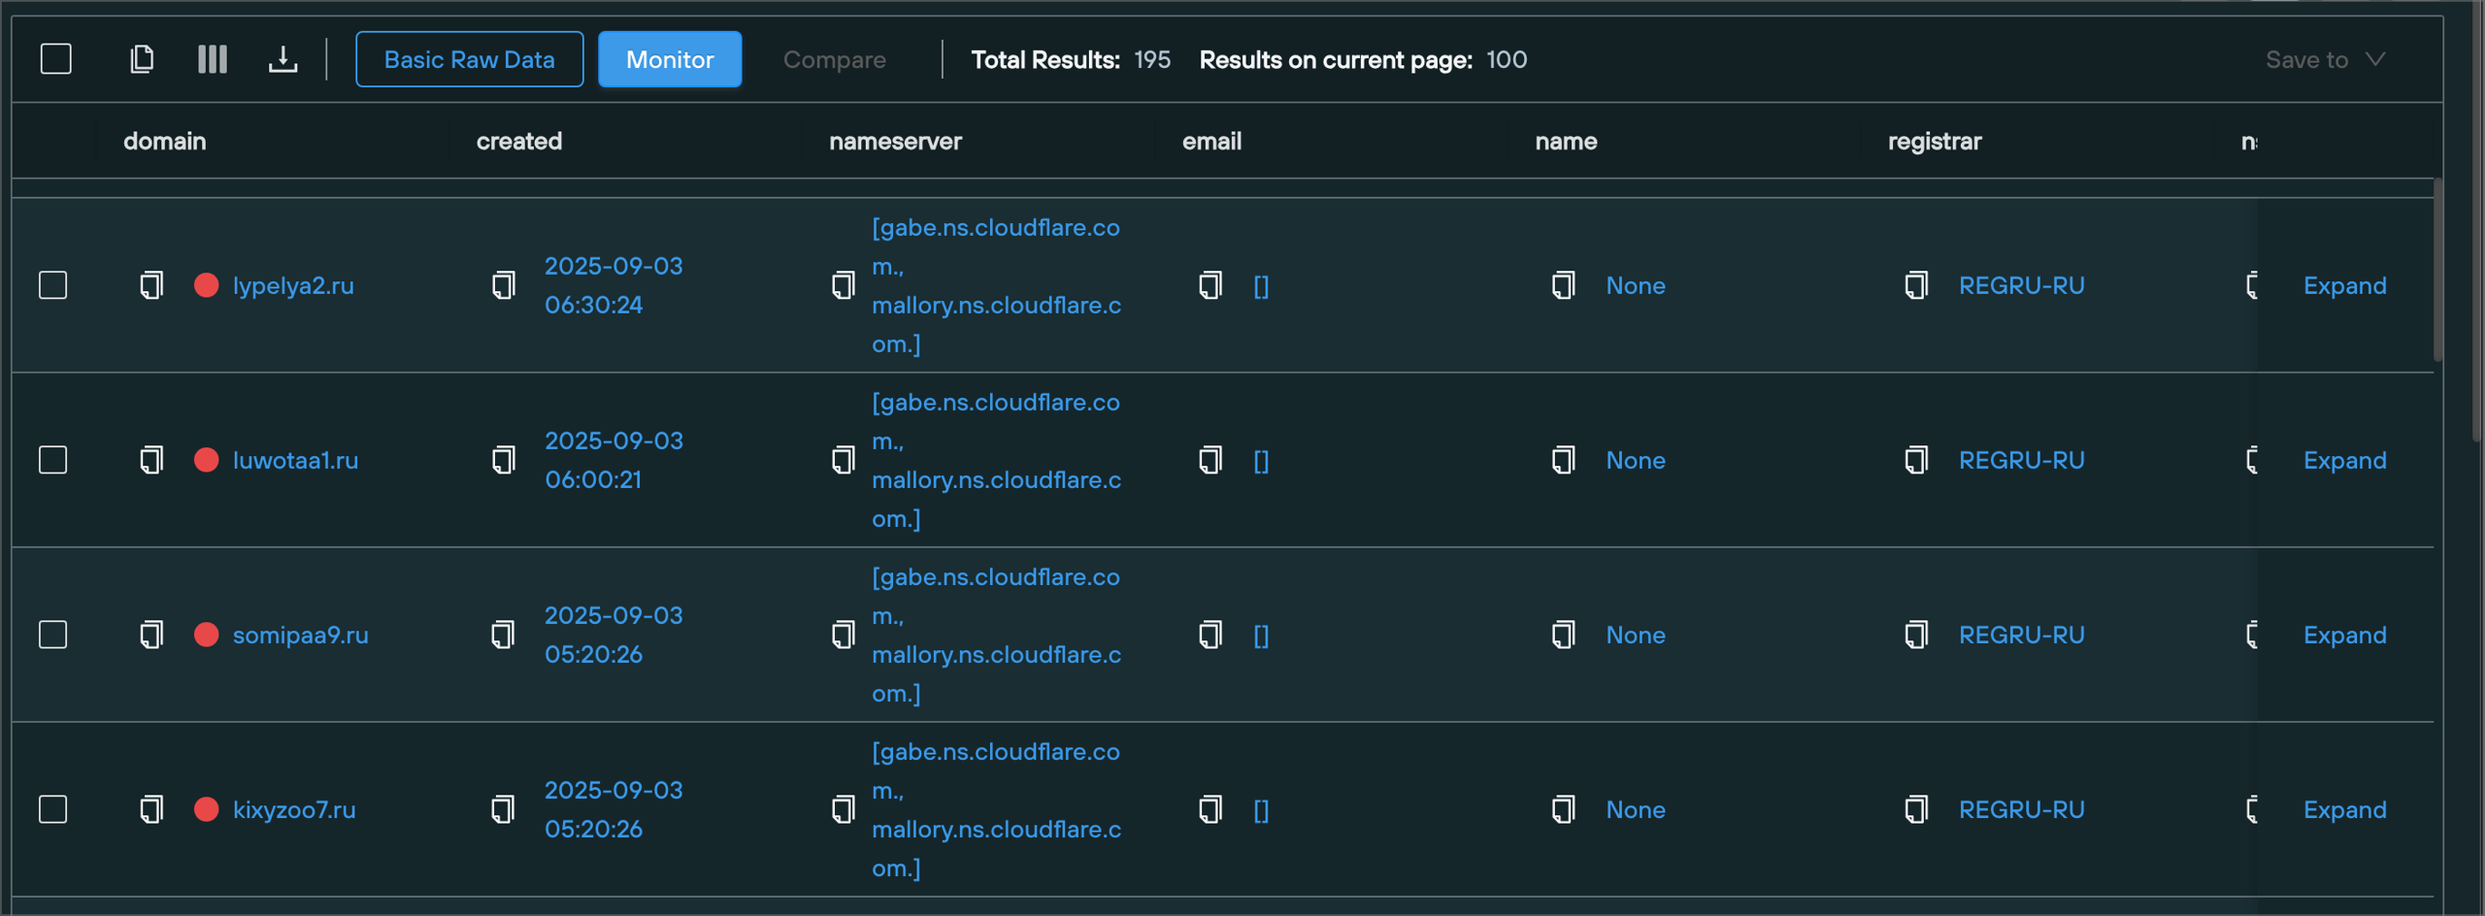2485x916 pixels.
Task: Click the Monitor button
Action: (x=670, y=59)
